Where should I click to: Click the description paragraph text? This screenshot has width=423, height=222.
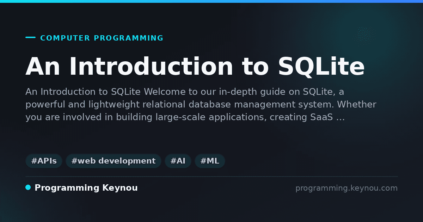pyautogui.click(x=201, y=105)
